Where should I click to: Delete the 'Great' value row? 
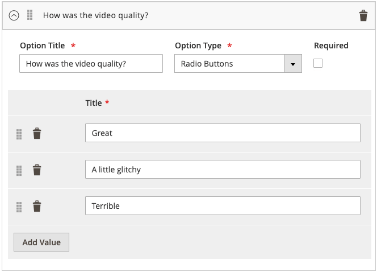point(37,134)
